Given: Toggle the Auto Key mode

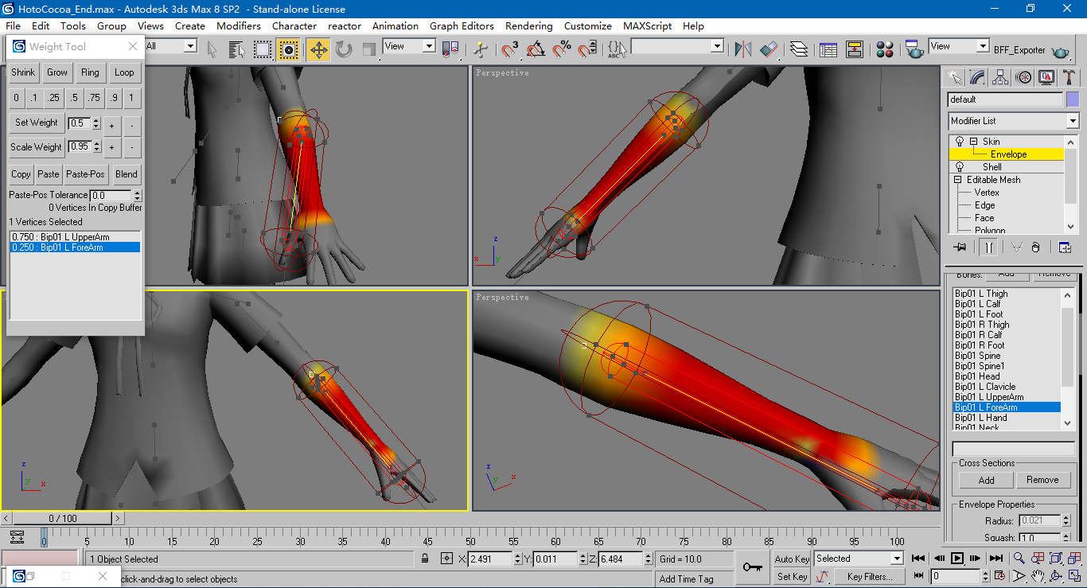Looking at the screenshot, I should (x=792, y=559).
